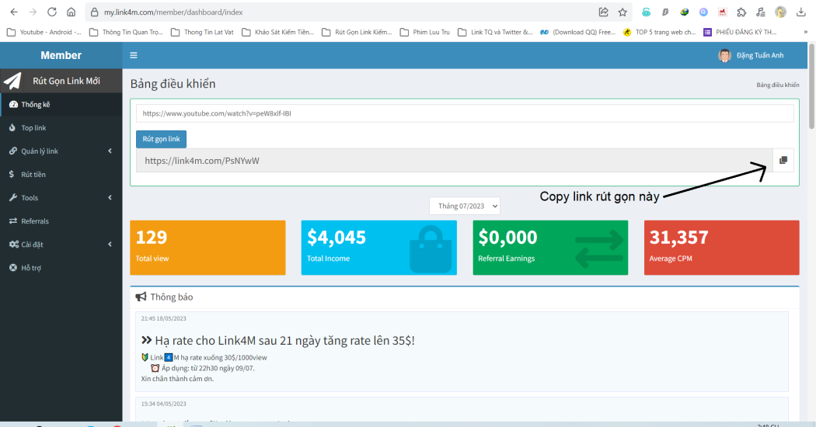Open the browser downloads icon
Screen dimensions: 816x427
[x=801, y=12]
